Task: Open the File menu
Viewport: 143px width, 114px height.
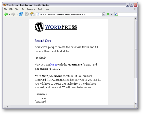Action: click(x=5, y=9)
